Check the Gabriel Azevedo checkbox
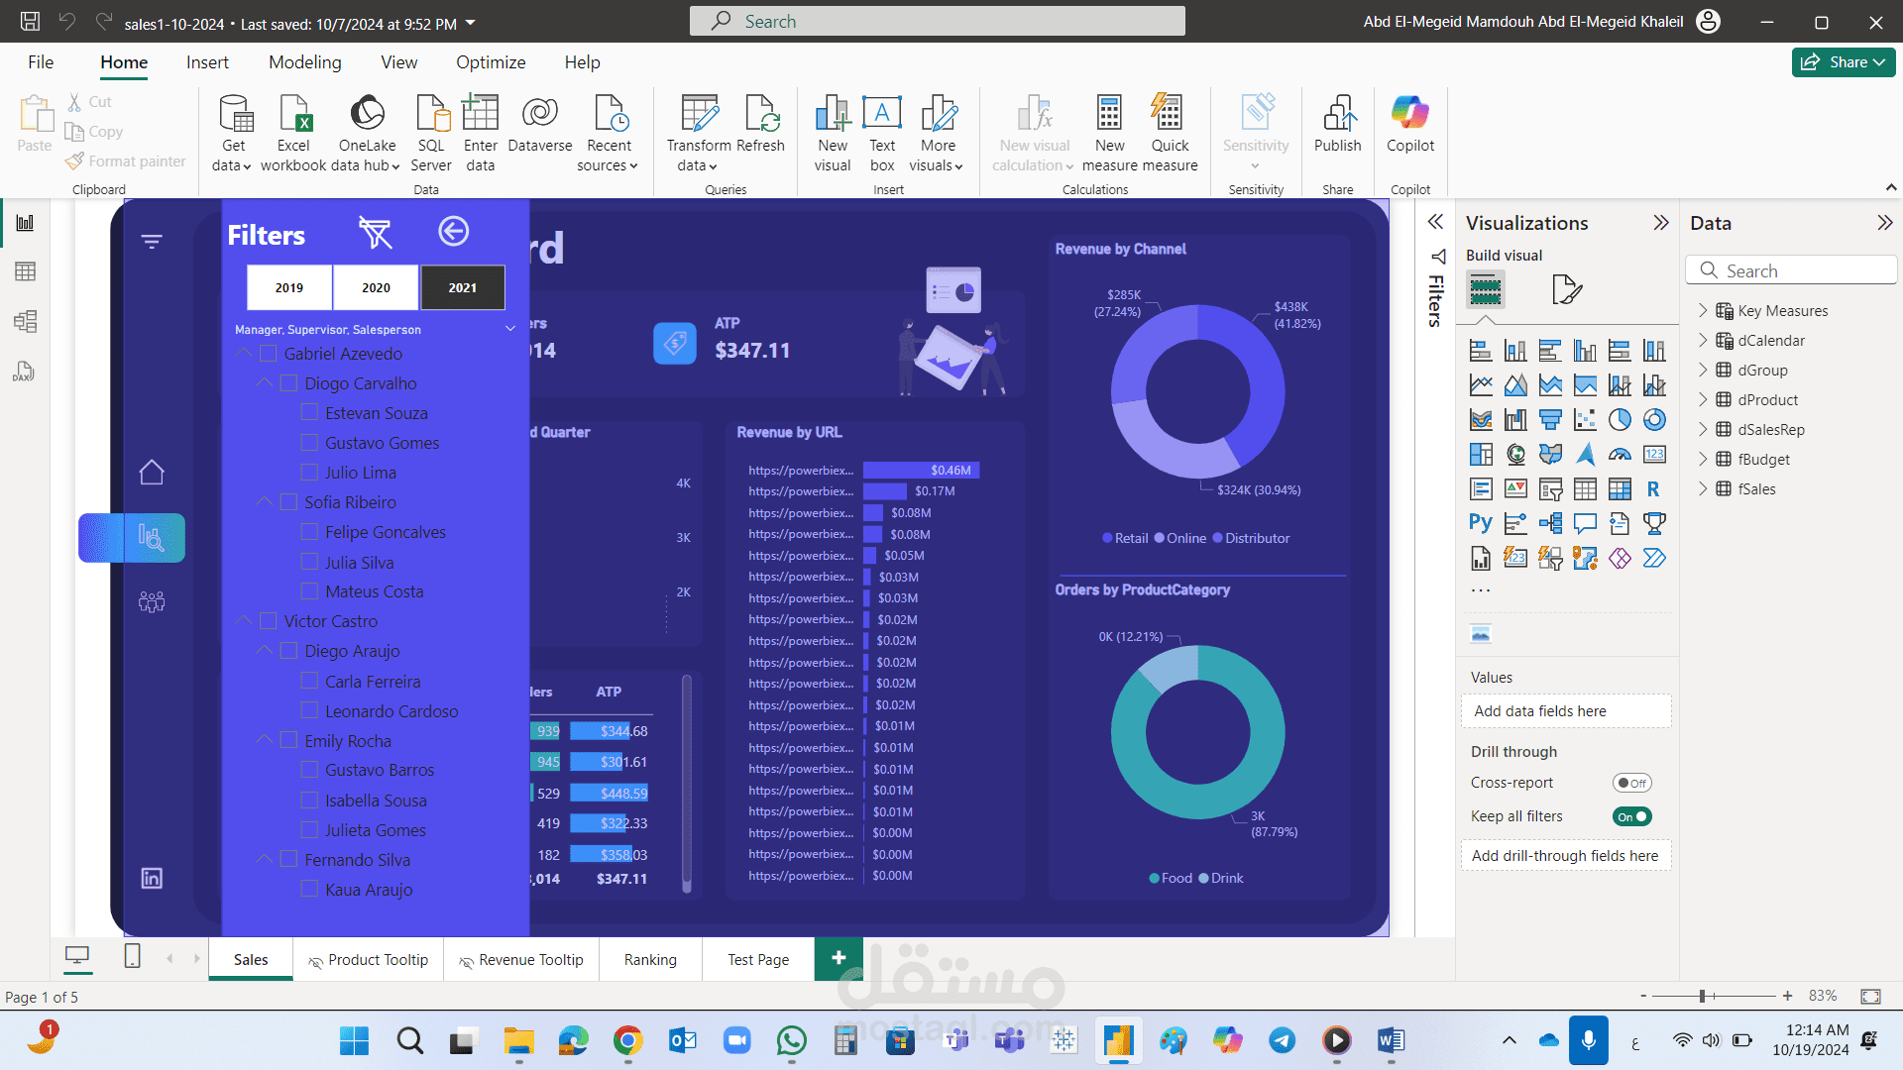This screenshot has height=1070, width=1903. point(268,354)
